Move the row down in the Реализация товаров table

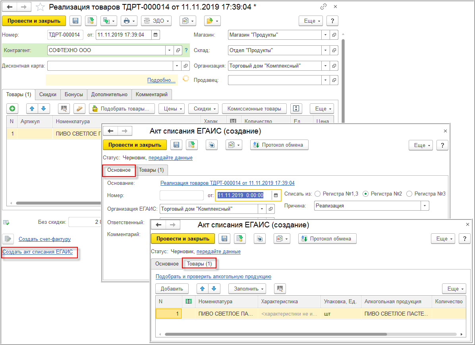pos(44,109)
